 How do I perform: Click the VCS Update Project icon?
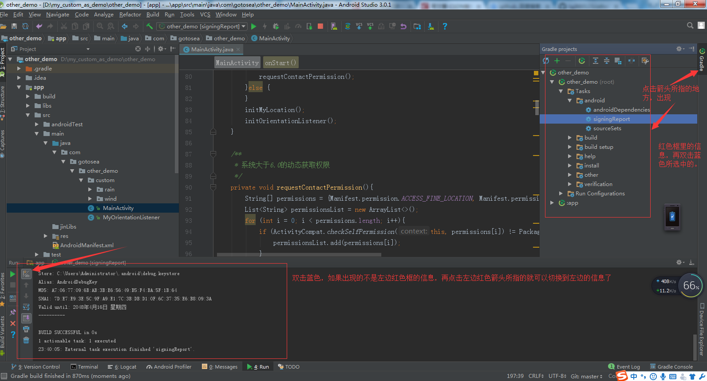(359, 26)
